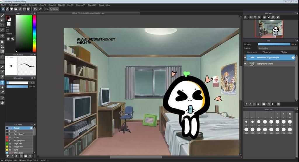299x162 pixels.
Task: Duplicate the layer using the duplicate icon
Action: click(x=269, y=104)
